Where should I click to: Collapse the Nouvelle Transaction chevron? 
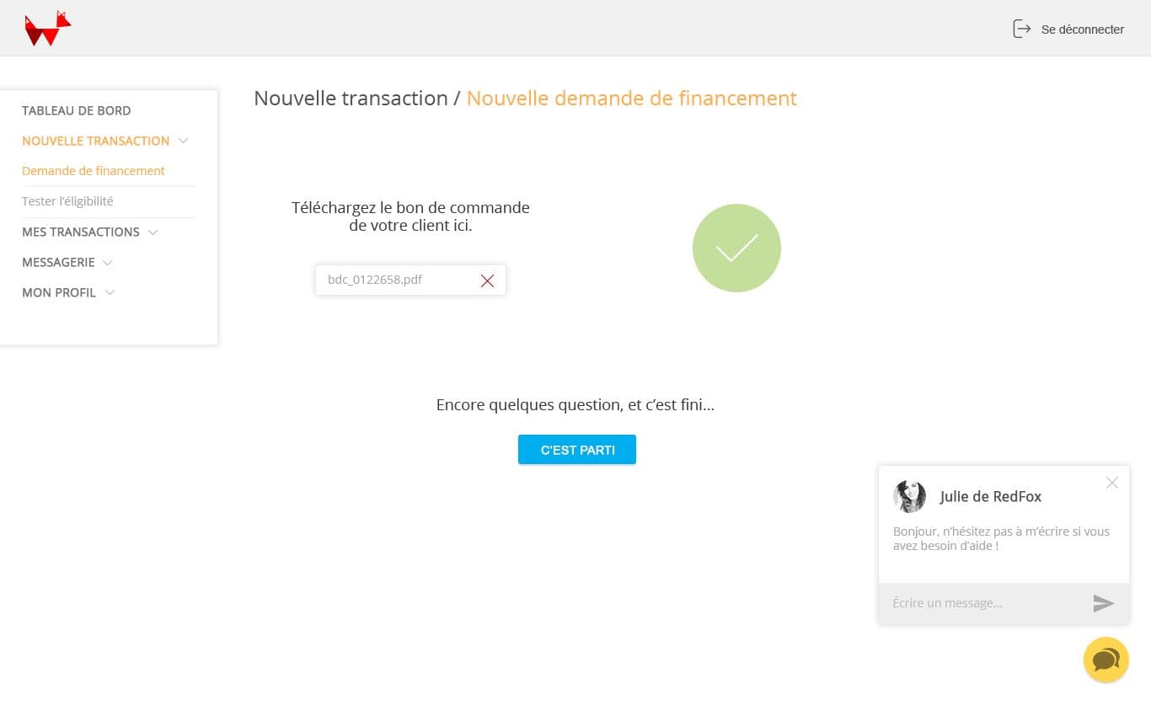(184, 141)
